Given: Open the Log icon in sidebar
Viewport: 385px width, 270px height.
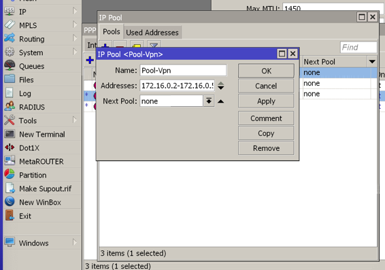Looking at the screenshot, I should click(x=10, y=93).
